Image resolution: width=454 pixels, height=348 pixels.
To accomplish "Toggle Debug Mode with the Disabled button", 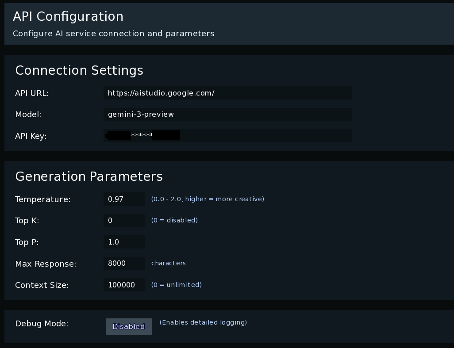I will tap(128, 326).
